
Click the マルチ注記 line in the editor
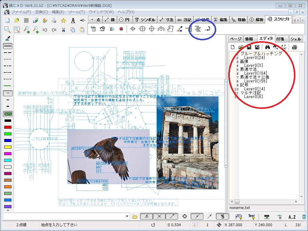click(251, 93)
